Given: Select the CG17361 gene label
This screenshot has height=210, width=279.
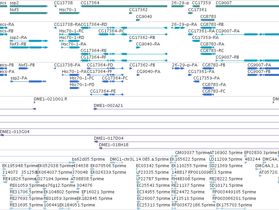Looking at the screenshot, I should (x=197, y=9).
